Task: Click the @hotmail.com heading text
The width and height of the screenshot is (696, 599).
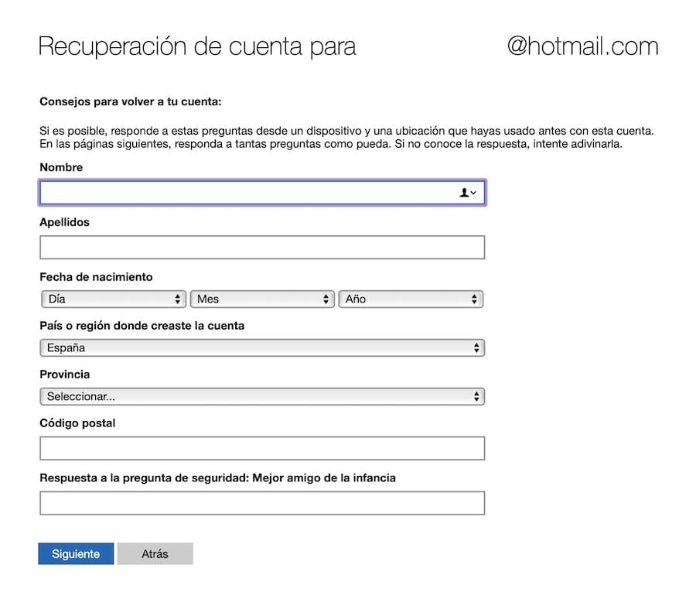Action: tap(582, 46)
